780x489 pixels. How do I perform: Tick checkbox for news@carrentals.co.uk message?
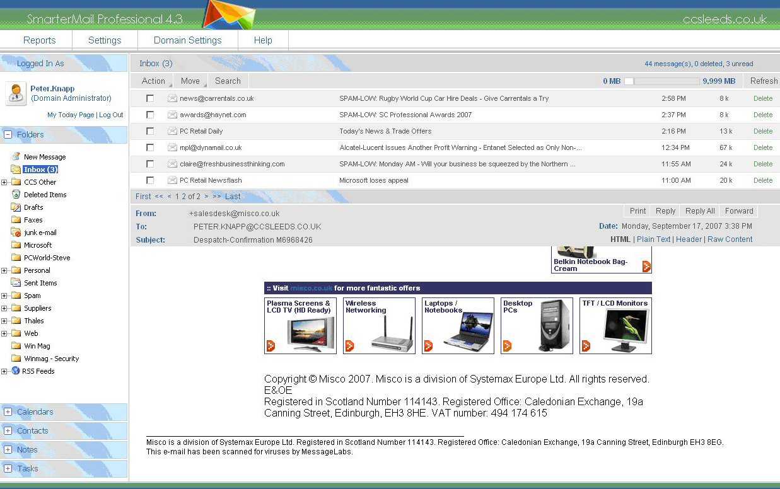(x=150, y=98)
